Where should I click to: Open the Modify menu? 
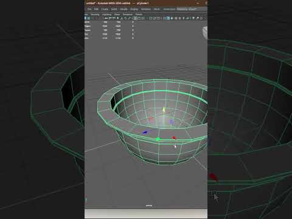point(123,9)
